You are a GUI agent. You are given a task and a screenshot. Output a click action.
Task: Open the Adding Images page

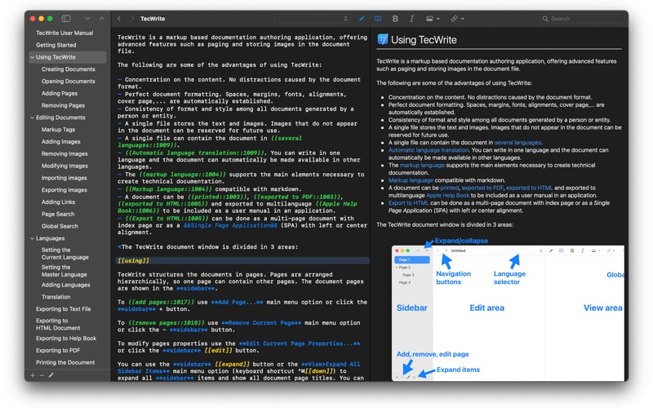point(60,141)
